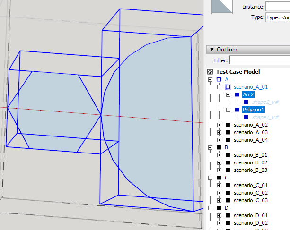Click the blue square icon beside Arc2
The width and height of the screenshot is (290, 230).
(237, 95)
